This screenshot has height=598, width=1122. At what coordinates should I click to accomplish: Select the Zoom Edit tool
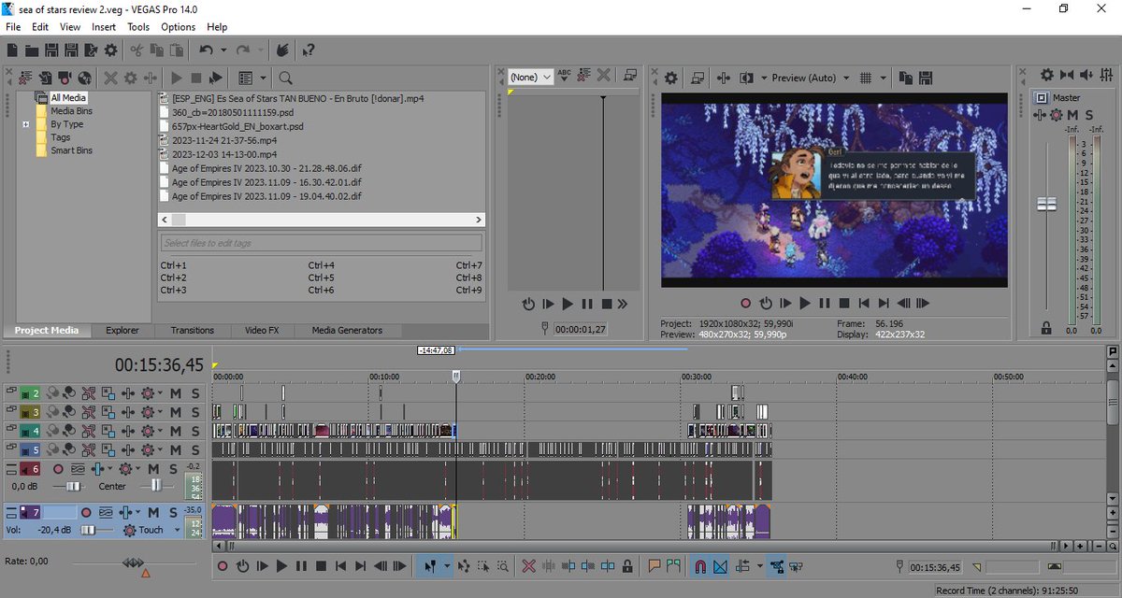[502, 566]
